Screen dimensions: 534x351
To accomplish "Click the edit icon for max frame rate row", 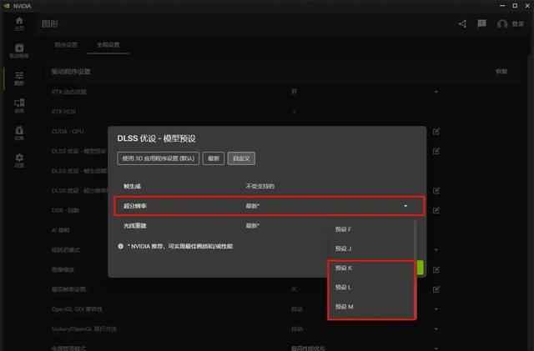I will pos(436,289).
